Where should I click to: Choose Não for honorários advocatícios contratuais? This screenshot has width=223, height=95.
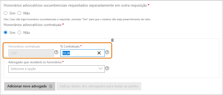19,33
